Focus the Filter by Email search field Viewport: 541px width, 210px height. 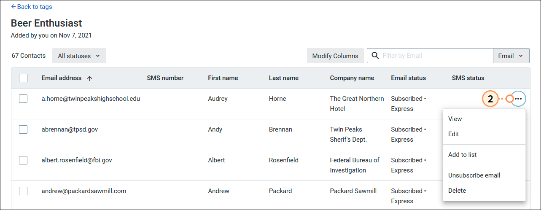[436, 56]
